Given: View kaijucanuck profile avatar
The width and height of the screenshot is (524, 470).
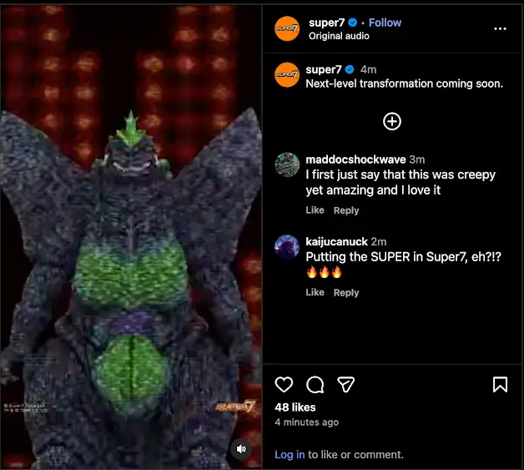Looking at the screenshot, I should click(287, 247).
